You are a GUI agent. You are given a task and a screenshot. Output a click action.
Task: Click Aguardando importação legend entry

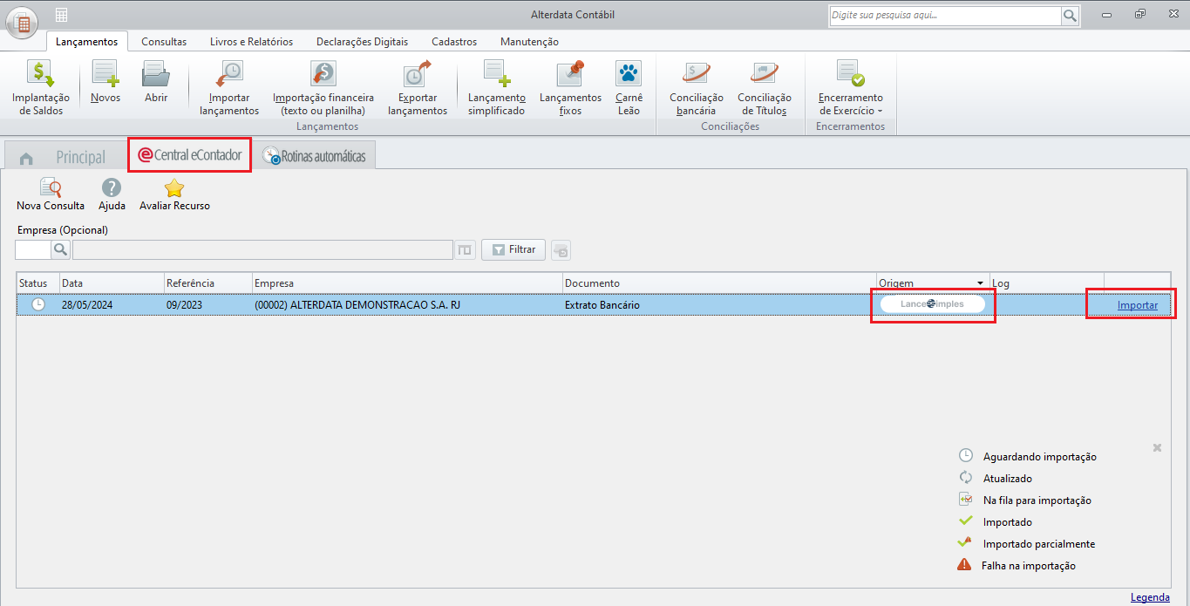pyautogui.click(x=1028, y=456)
